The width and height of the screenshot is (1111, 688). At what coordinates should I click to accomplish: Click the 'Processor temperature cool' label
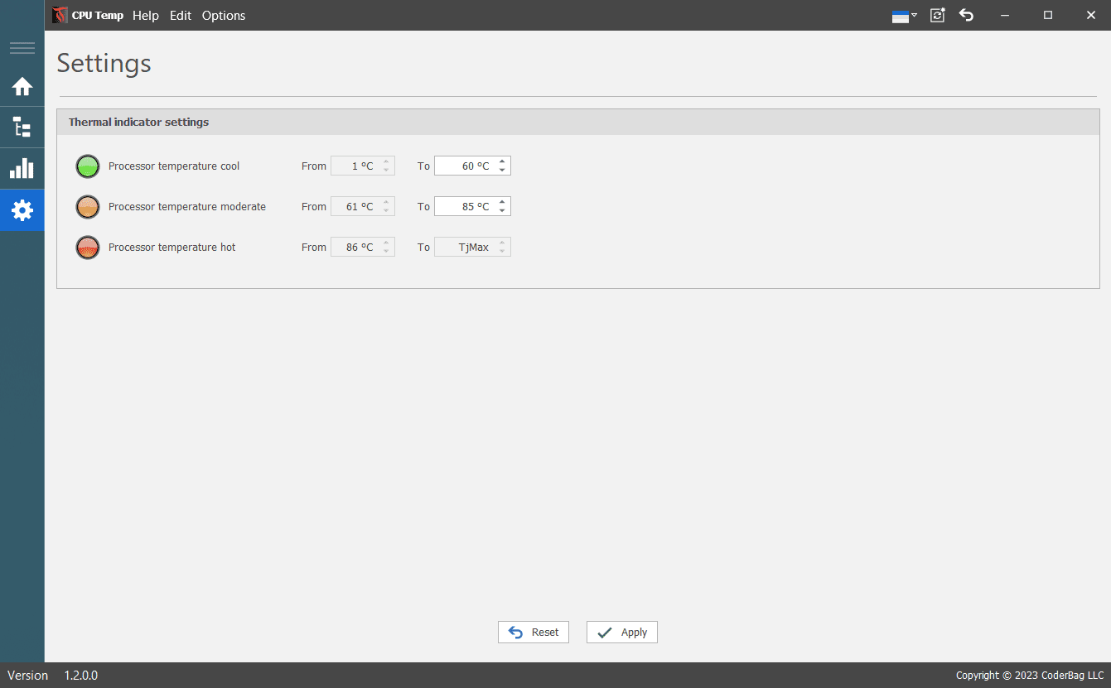pyautogui.click(x=174, y=166)
